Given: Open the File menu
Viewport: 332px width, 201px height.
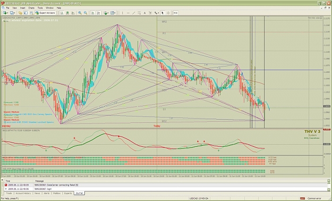Looking at the screenshot, I should click(7, 8).
